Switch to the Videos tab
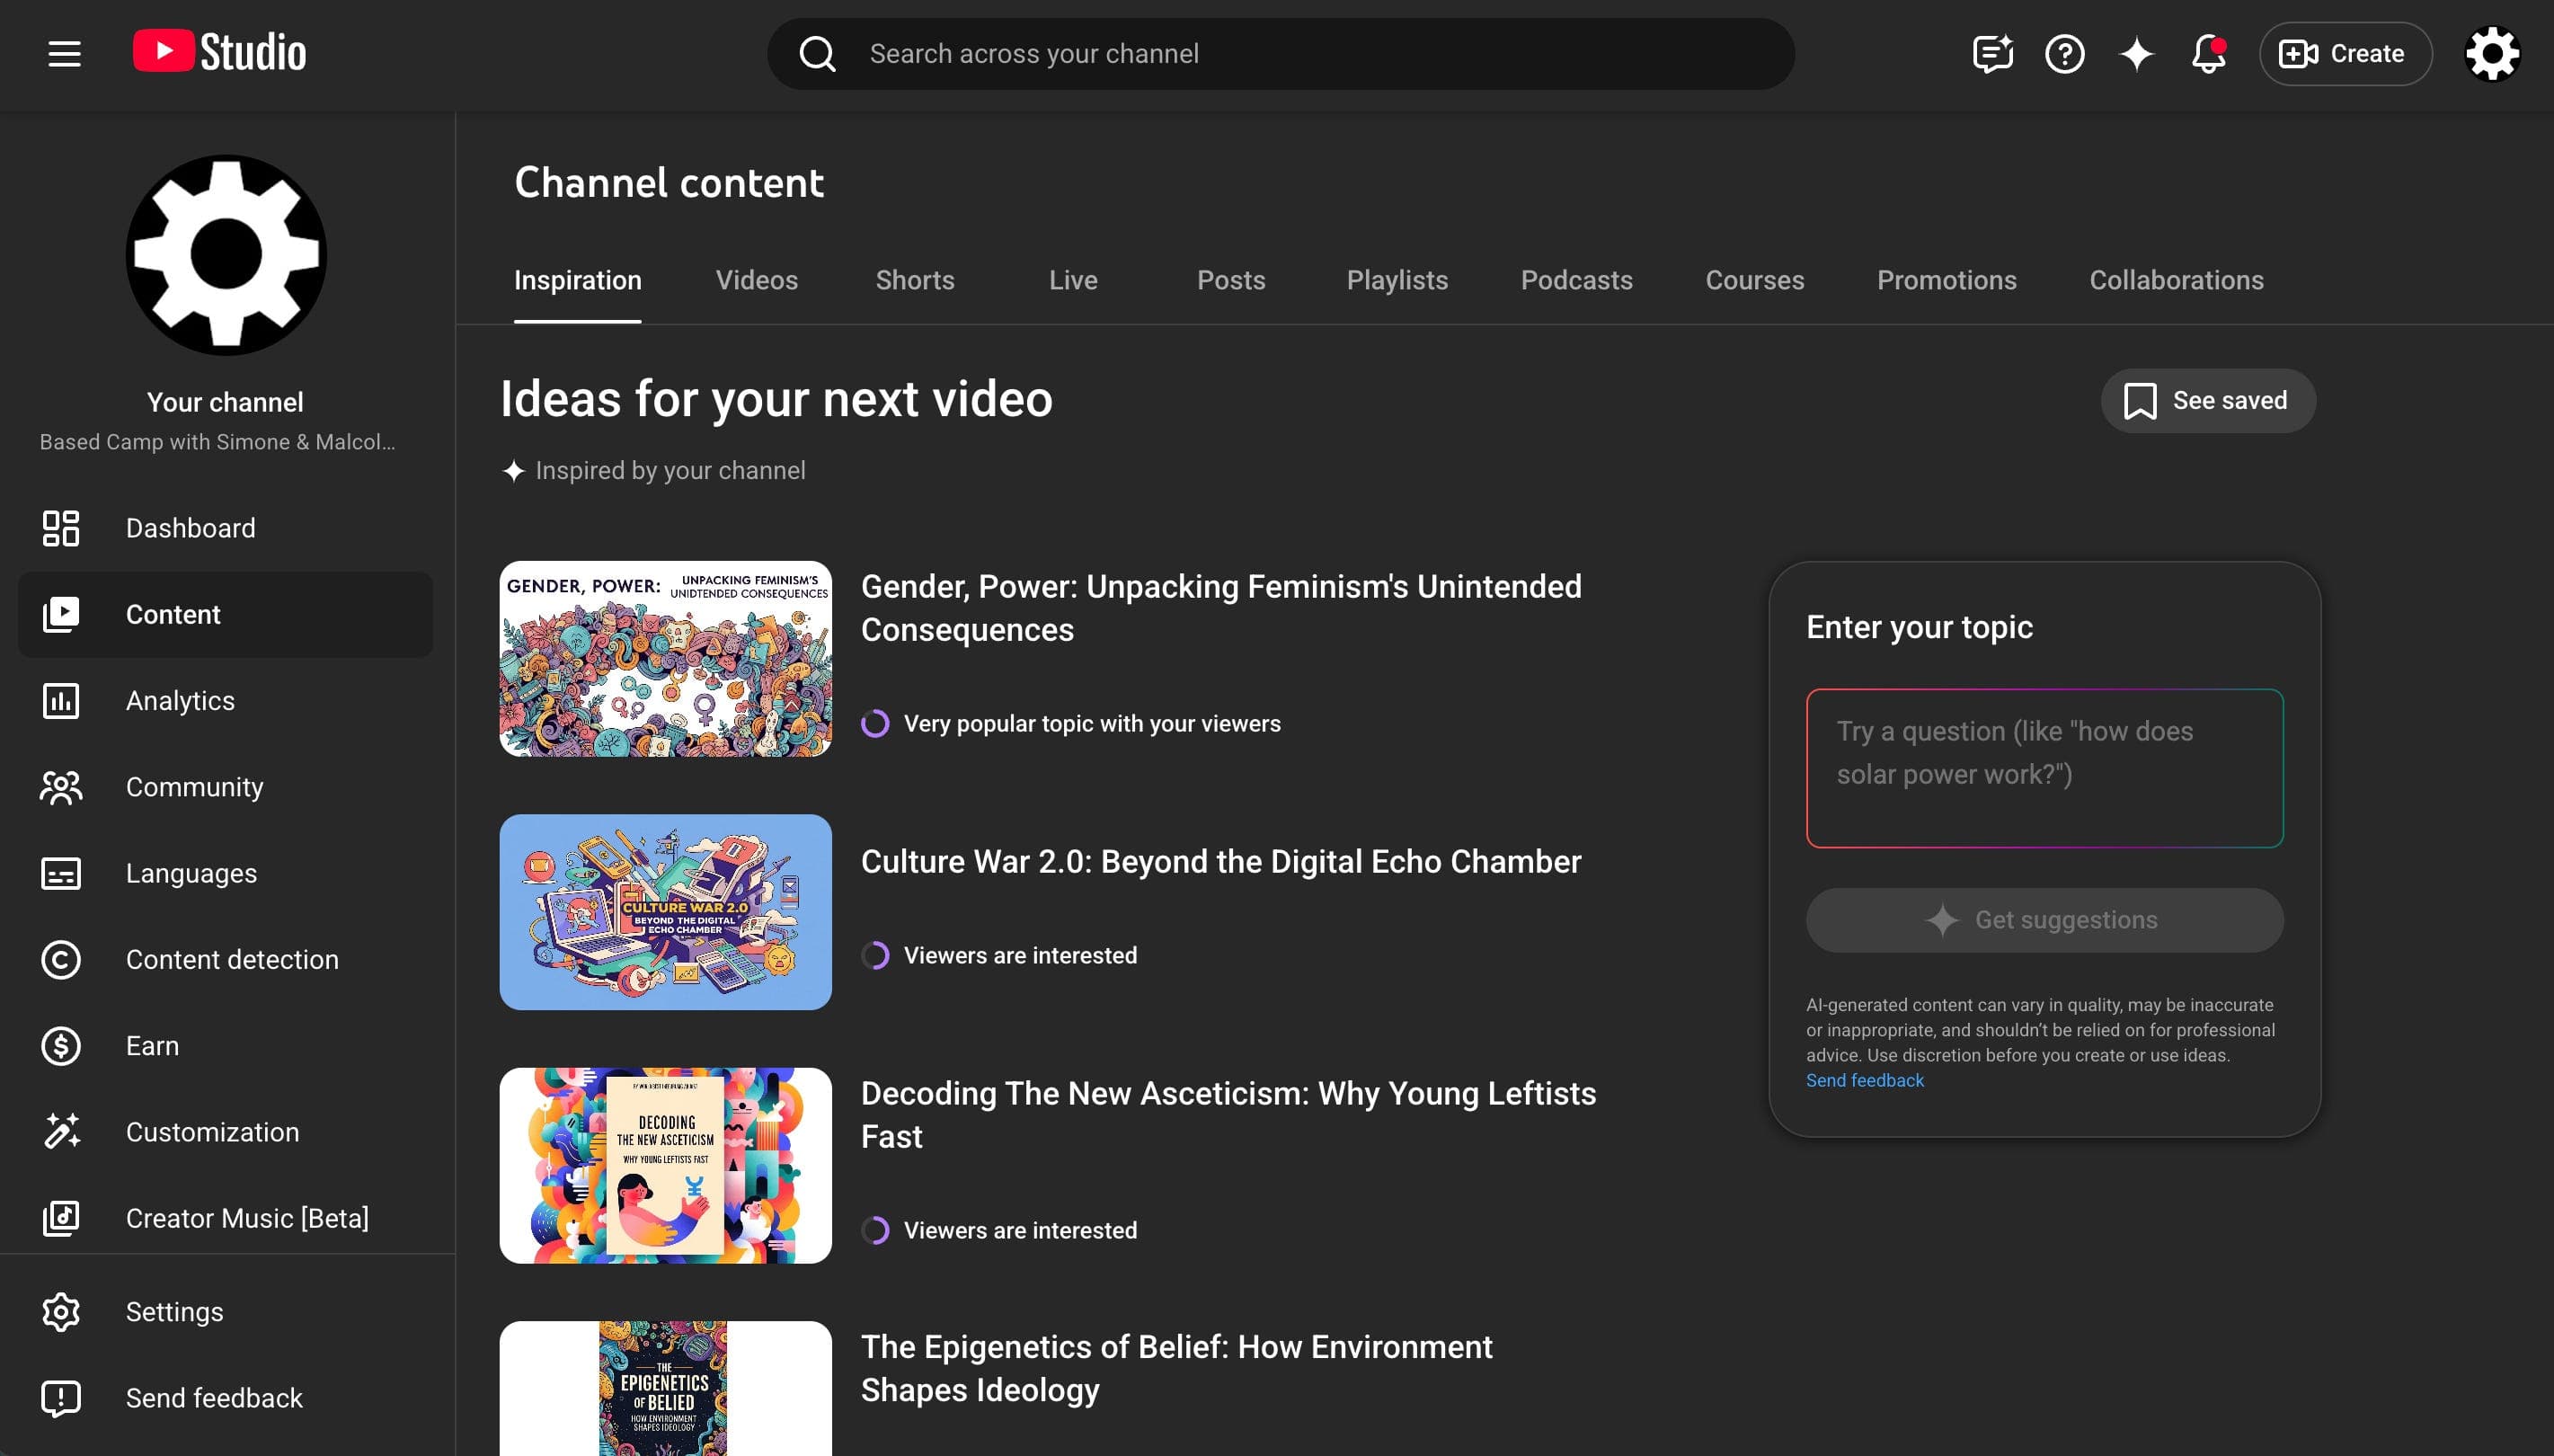 [757, 280]
